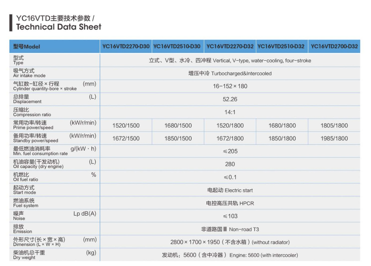This screenshot has height=266, width=371.
Task: Click the standby power value 1985/1800
Action: pos(335,138)
